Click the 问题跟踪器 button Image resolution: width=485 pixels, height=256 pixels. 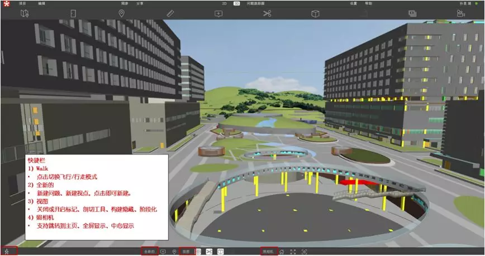[x=255, y=3]
